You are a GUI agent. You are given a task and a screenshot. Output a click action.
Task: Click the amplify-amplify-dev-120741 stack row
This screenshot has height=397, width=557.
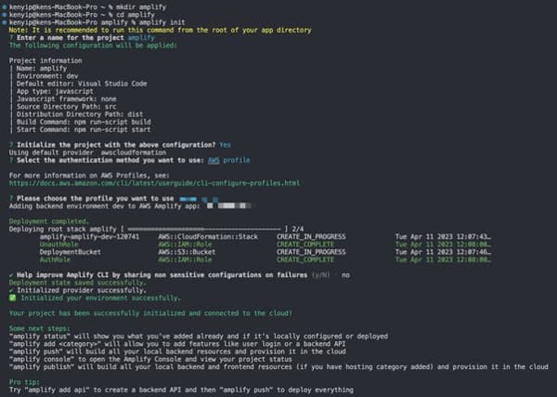(x=266, y=236)
